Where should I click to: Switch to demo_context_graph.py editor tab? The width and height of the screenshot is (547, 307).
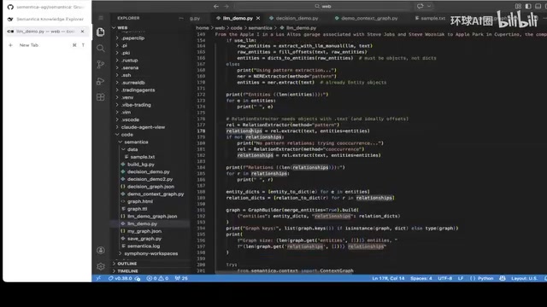click(366, 18)
